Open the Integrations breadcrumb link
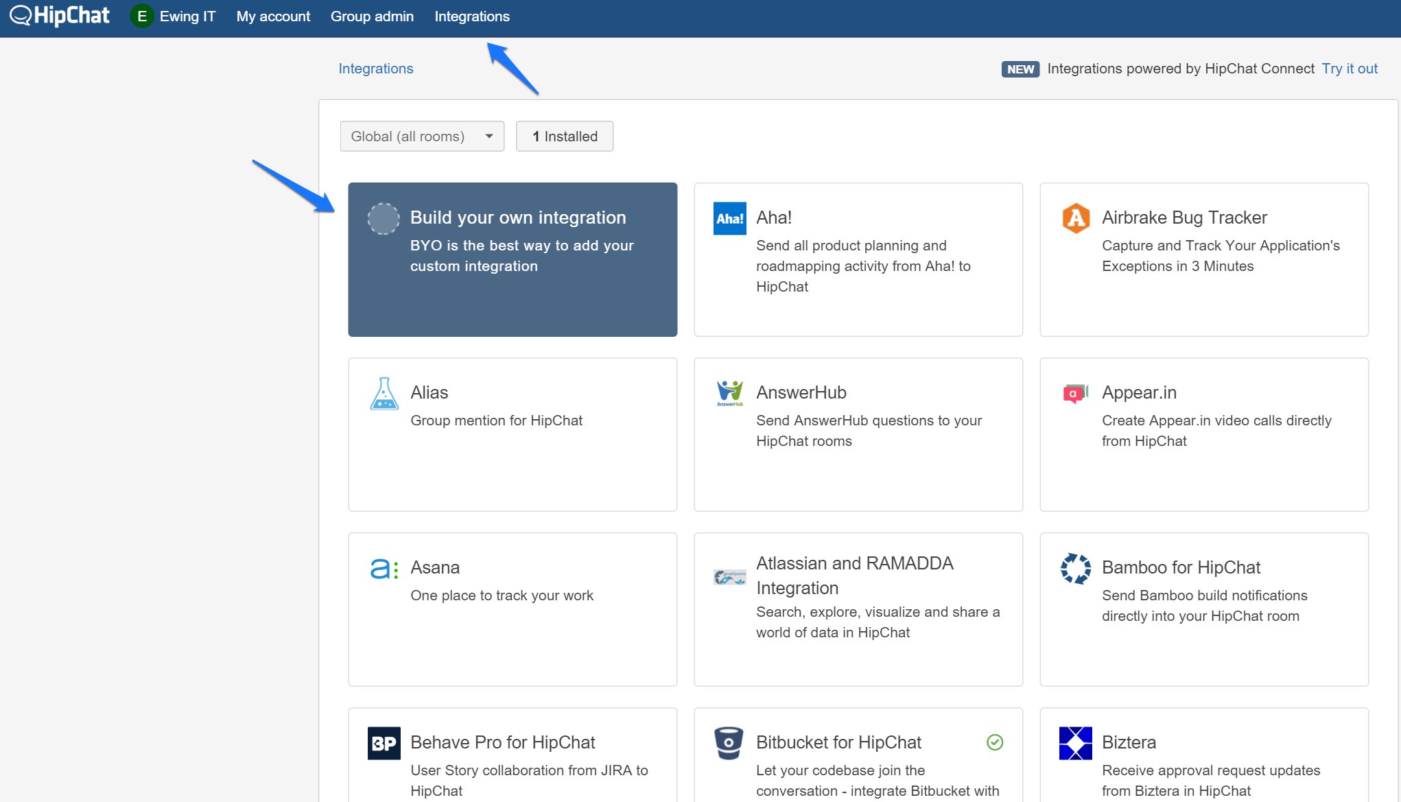The height and width of the screenshot is (802, 1401). (x=375, y=69)
